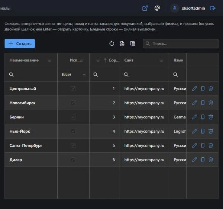
Task: Click the site URL in Берлин row
Action: click(144, 117)
